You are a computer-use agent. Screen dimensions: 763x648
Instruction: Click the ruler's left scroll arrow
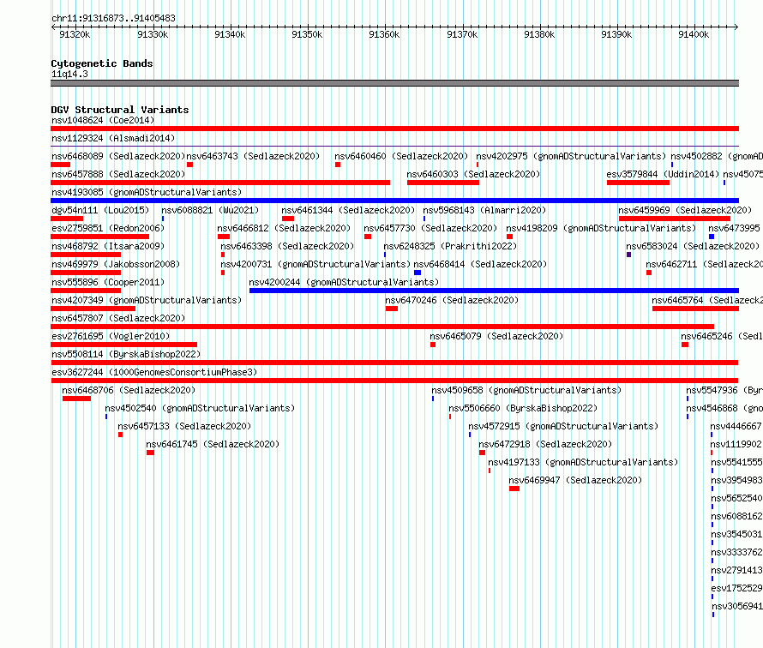tap(53, 27)
